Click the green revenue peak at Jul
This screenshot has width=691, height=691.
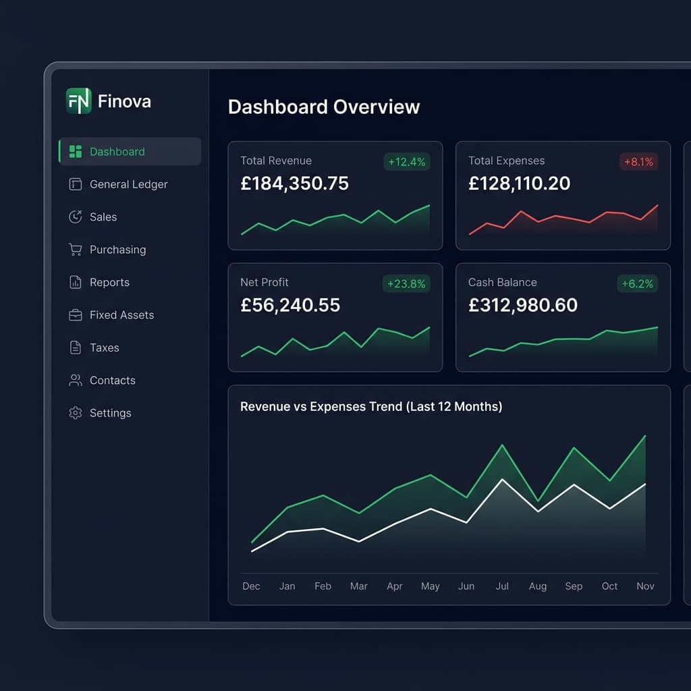tap(502, 445)
